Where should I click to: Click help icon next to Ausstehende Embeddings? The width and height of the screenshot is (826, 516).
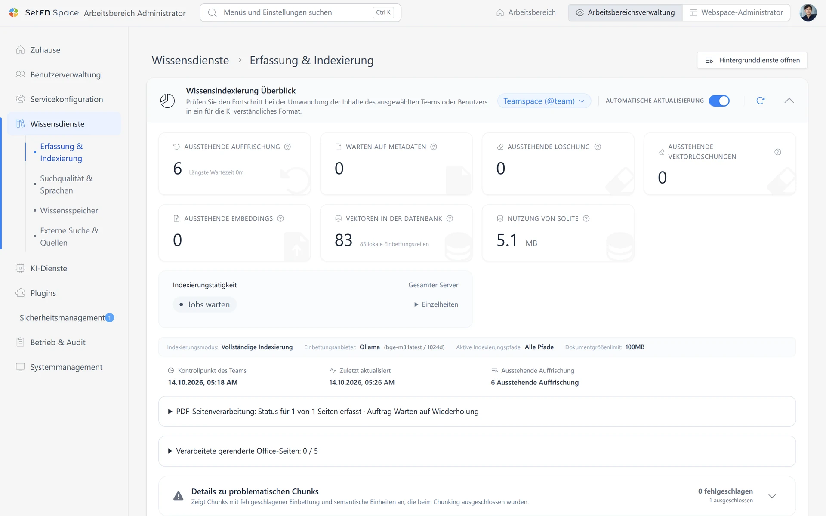(280, 218)
